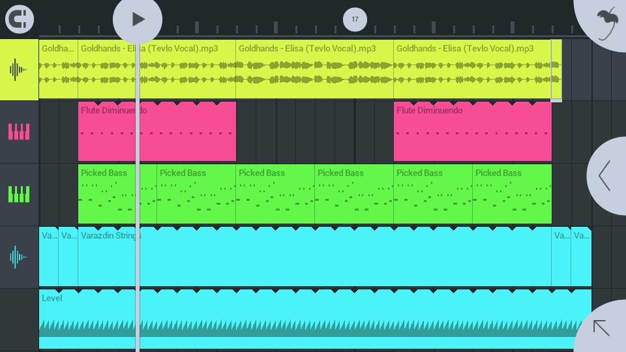The image size is (626, 352).
Task: Select the cyan audio waveform track icon
Action: 19,257
